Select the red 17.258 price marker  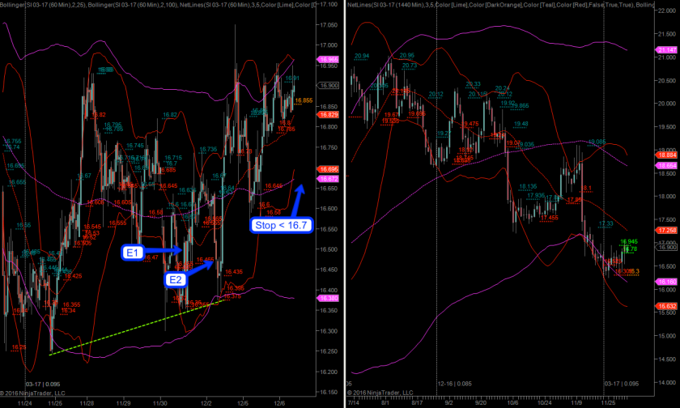[x=666, y=230]
